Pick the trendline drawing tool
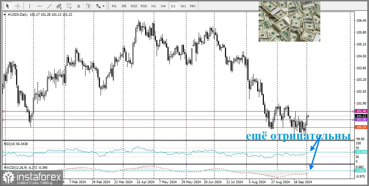Screen dimensions: 369x186 (49, 6)
